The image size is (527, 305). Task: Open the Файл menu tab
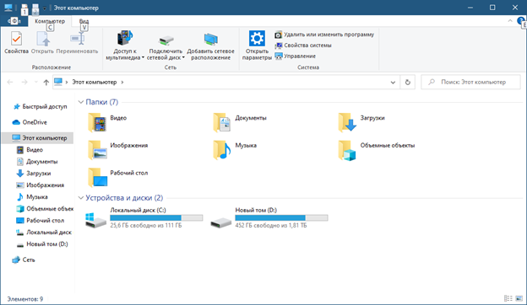(x=14, y=21)
